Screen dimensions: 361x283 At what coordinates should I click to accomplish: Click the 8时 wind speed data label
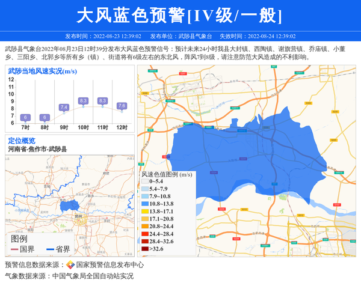coord(45,117)
